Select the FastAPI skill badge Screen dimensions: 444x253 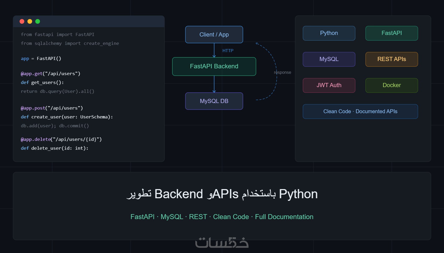(392, 33)
